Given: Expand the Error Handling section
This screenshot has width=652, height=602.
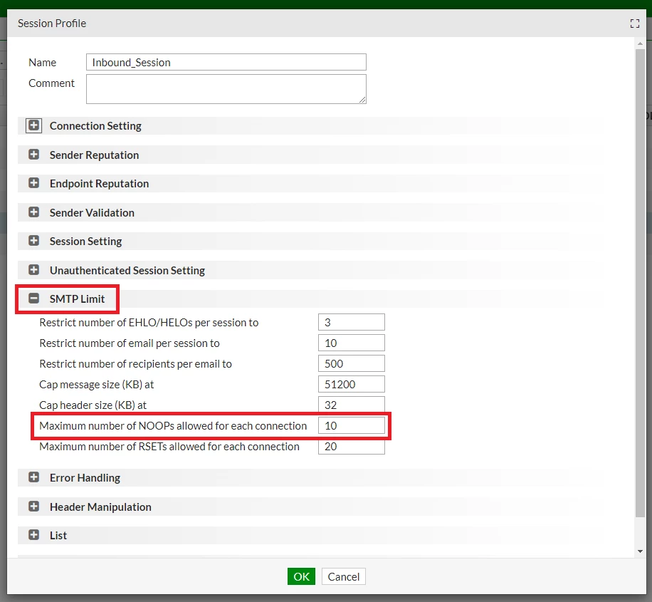Looking at the screenshot, I should pos(33,477).
